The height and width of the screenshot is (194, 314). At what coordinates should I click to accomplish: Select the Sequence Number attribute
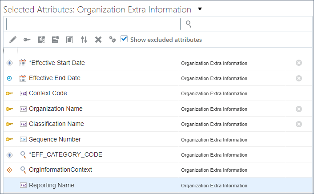(x=55, y=139)
